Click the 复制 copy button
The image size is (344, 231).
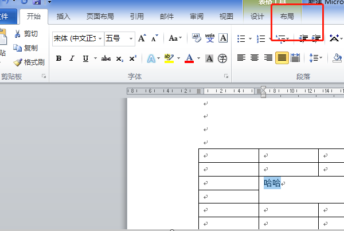[x=25, y=48]
